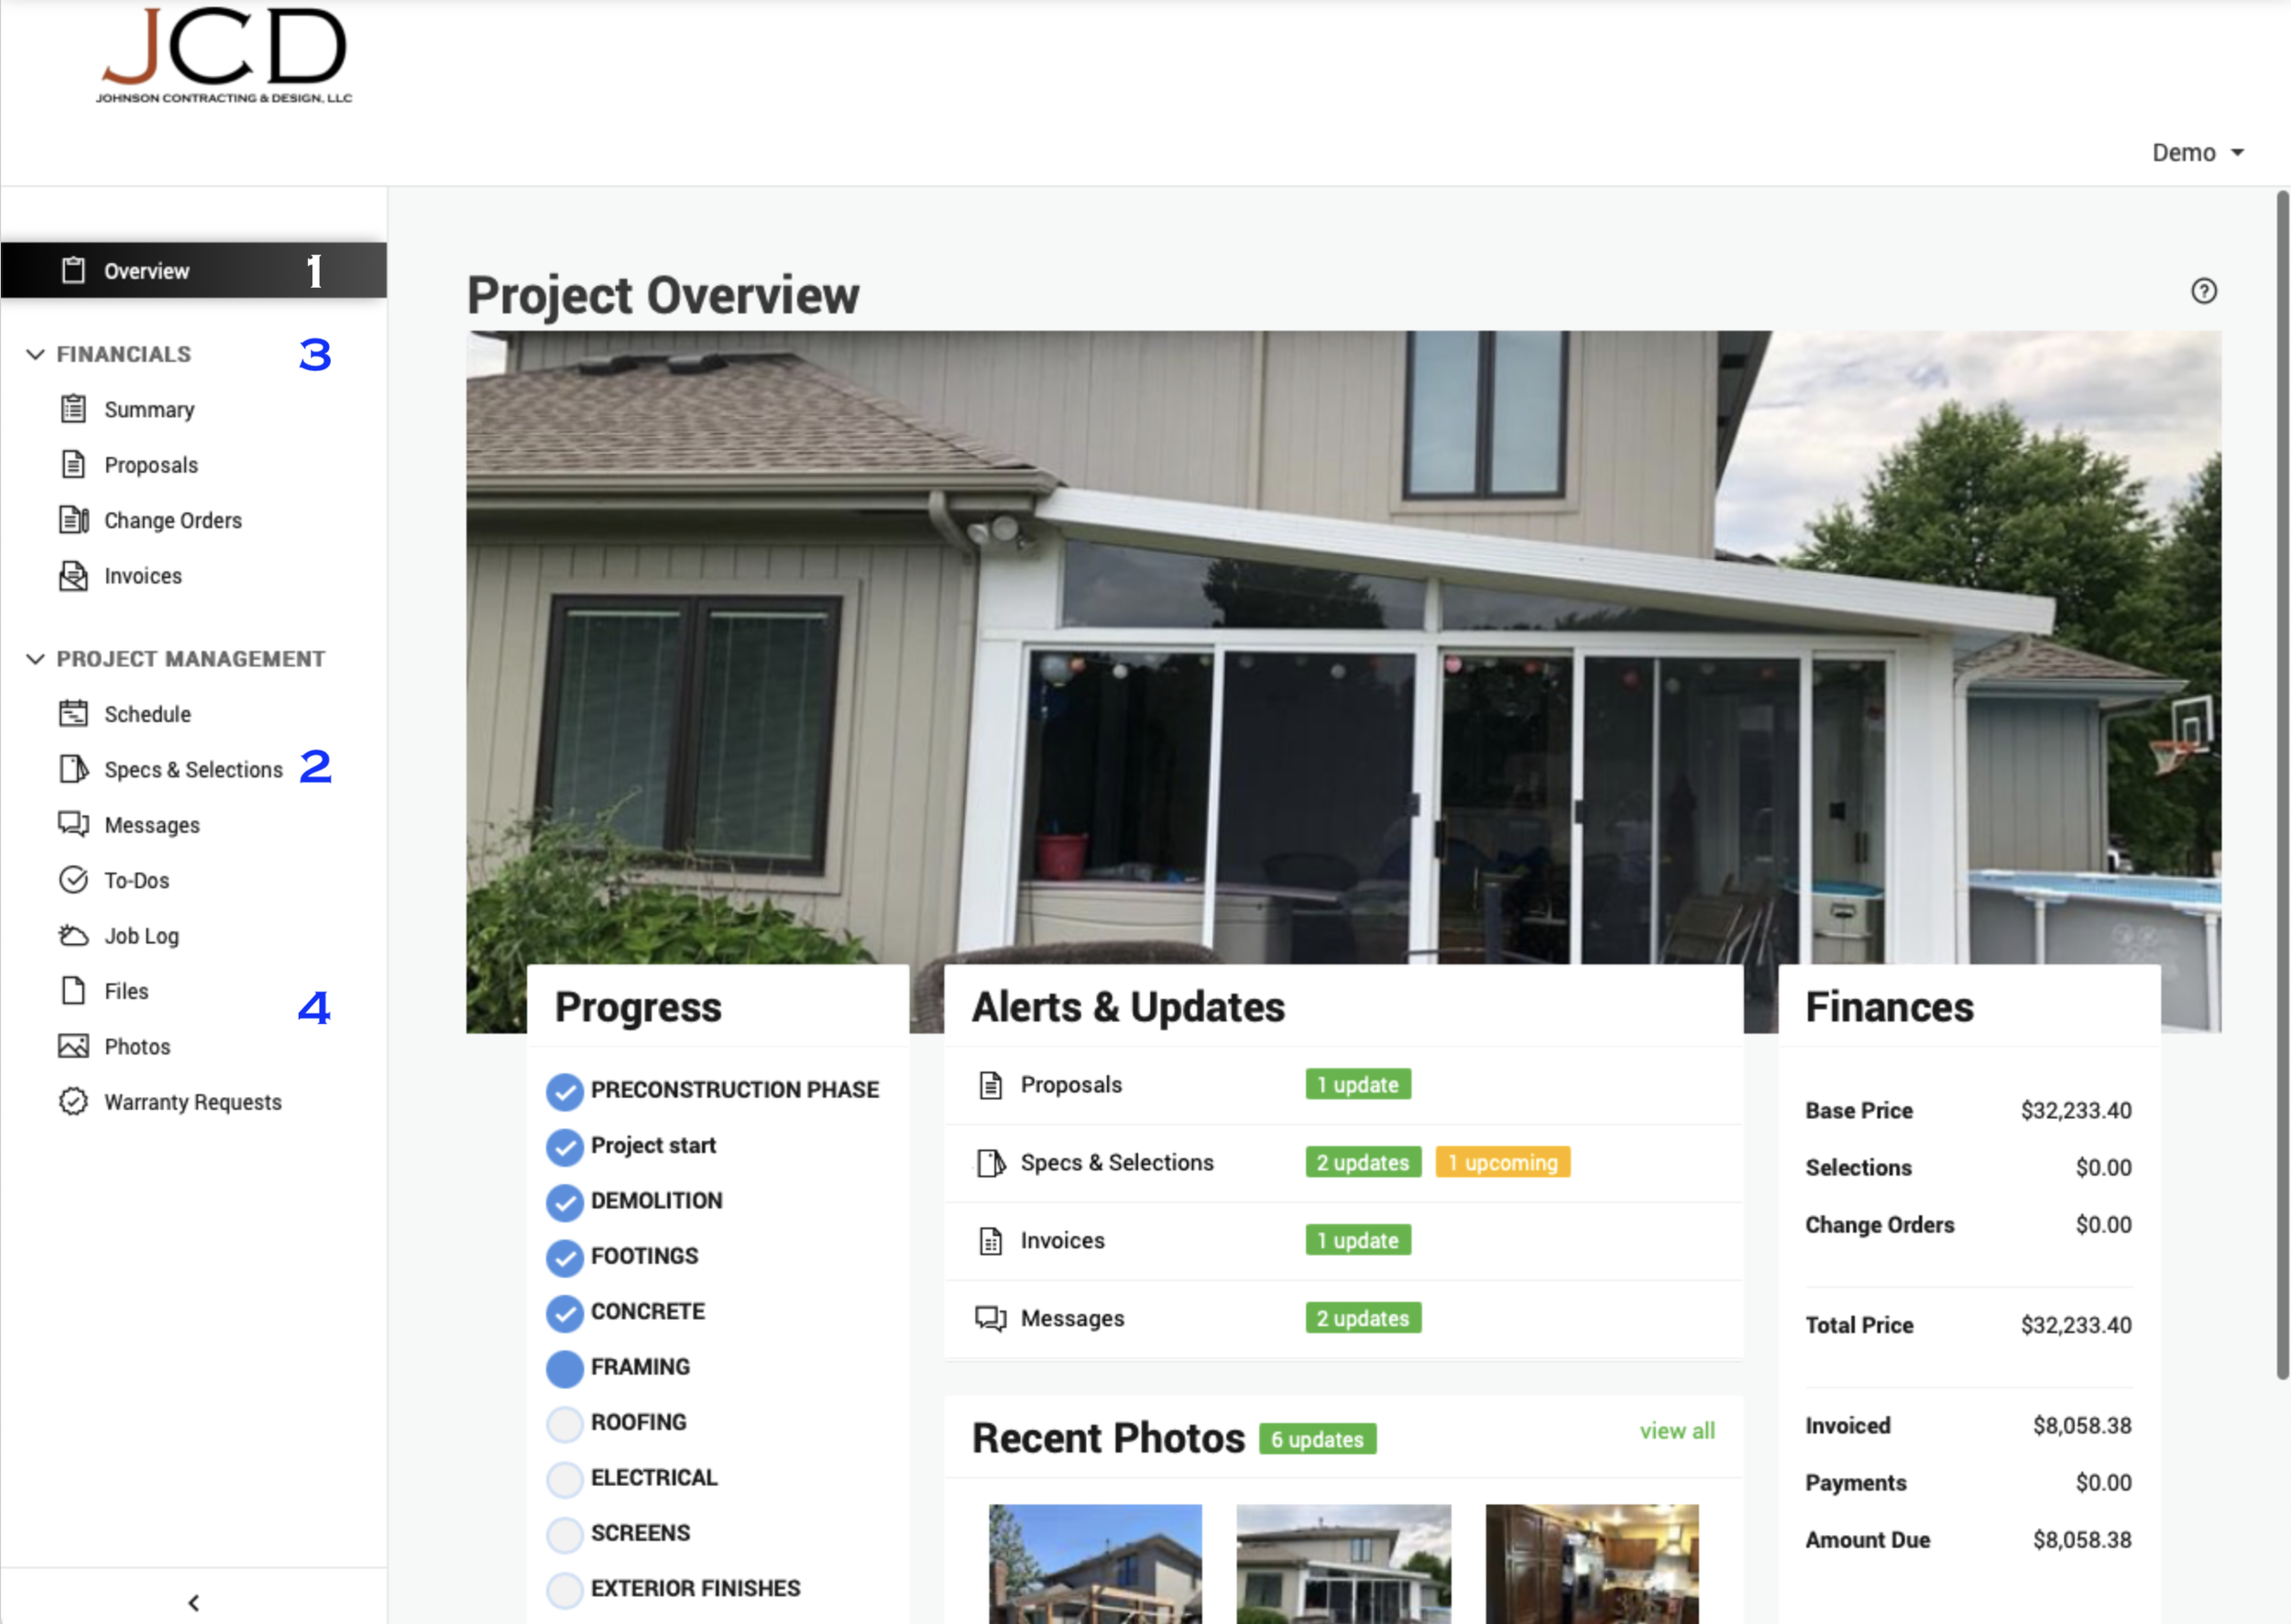Collapse the PROJECT MANAGEMENT section chevron
The image size is (2291, 1624).
pos(35,659)
